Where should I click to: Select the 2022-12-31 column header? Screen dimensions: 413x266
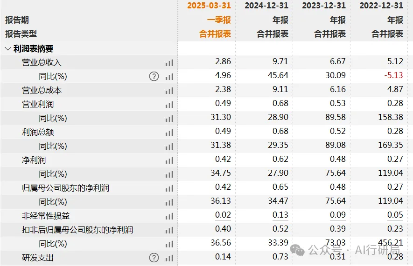381,6
